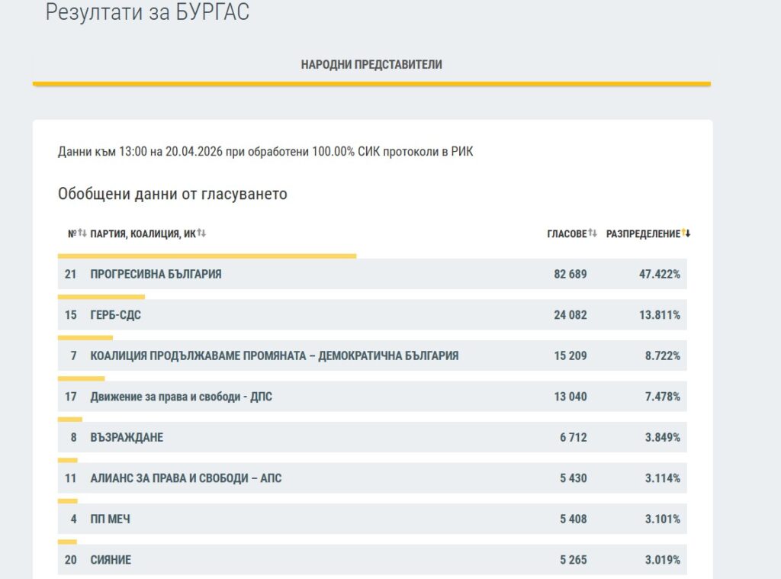
Task: Open the НАРОДНИ ПРЕДСТАВИТЕЛИ tab
Action: [371, 65]
